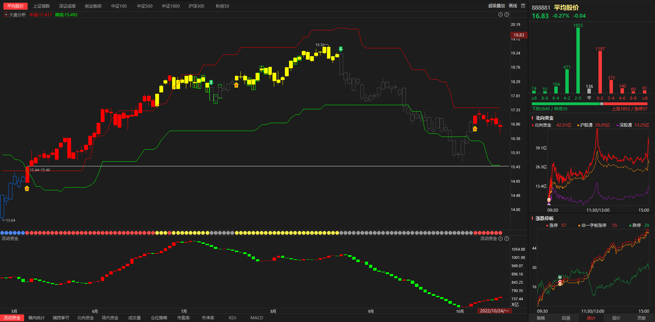The image size is (655, 322).
Task: Click the sell signal marker near 19.50 high
Action: pyautogui.click(x=341, y=49)
